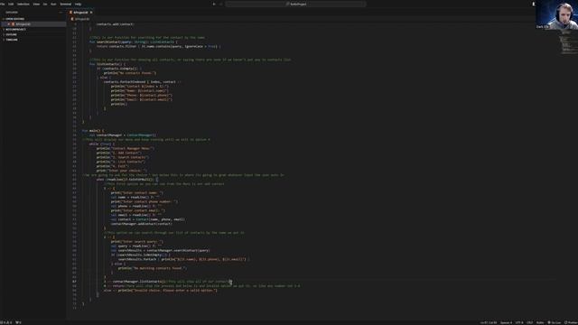Screen dimensions: 578x325
Task: Collapse the Open Editors section
Action: tap(14, 19)
